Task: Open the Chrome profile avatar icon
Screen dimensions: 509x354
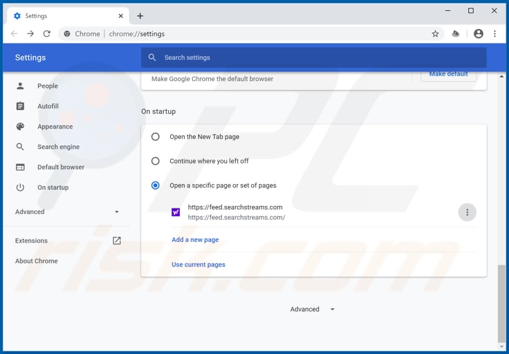Action: click(478, 33)
